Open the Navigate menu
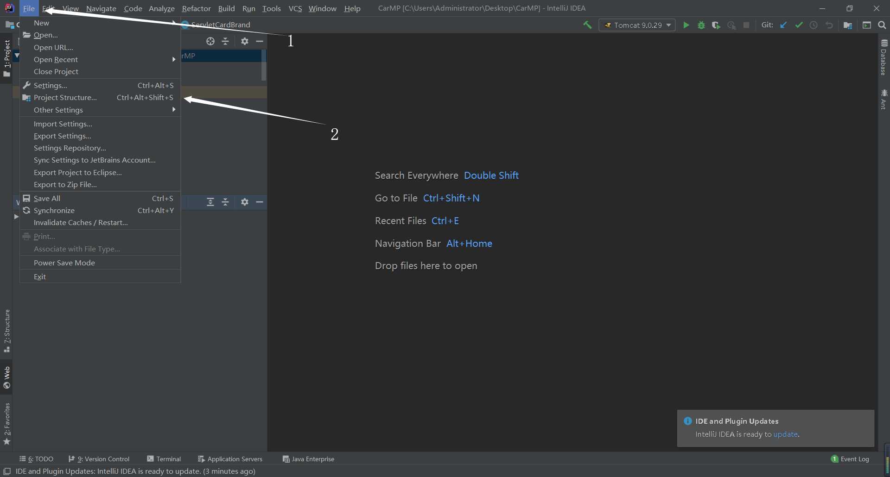890x477 pixels. click(101, 8)
